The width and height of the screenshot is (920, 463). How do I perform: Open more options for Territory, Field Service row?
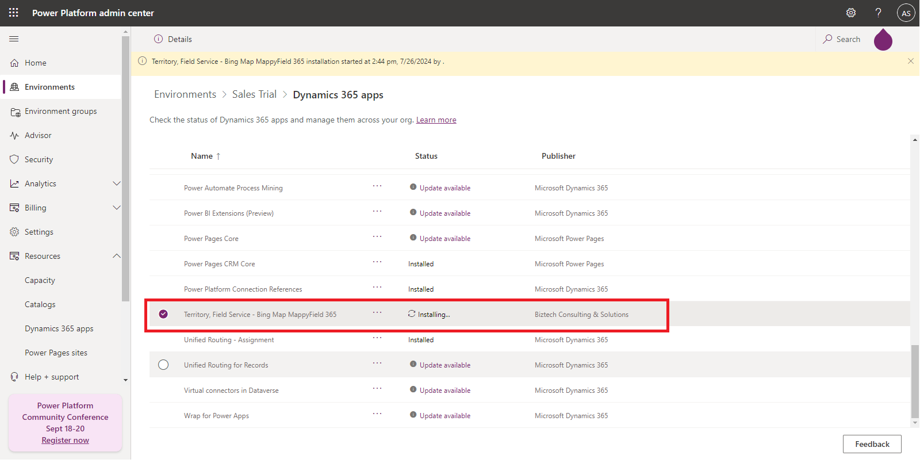coord(377,313)
